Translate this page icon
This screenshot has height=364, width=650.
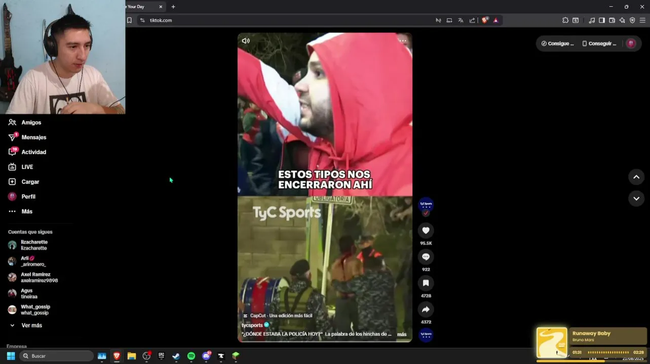coord(461,20)
